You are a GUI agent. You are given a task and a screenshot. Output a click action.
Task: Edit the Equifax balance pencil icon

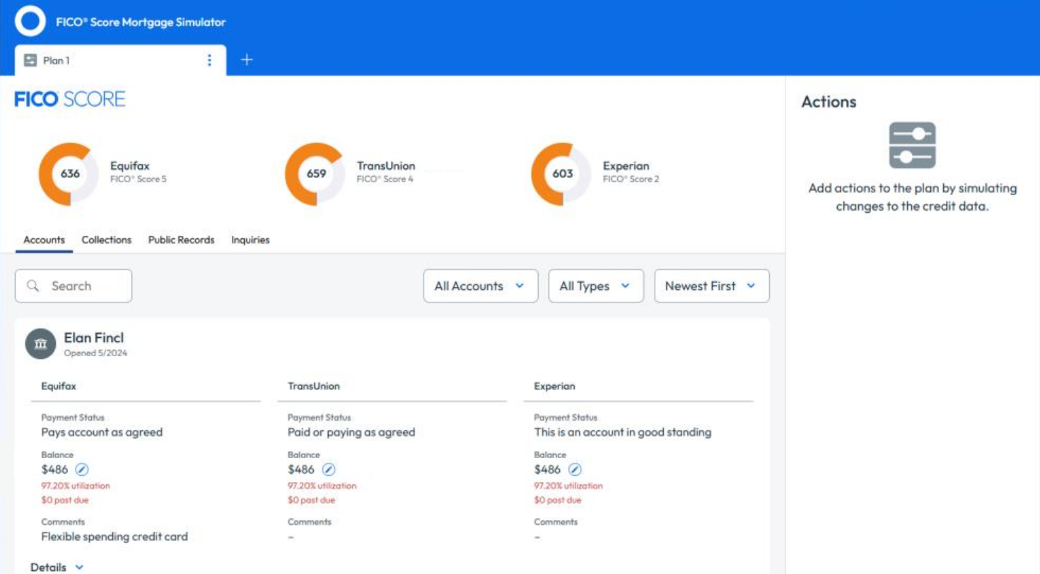pos(82,469)
